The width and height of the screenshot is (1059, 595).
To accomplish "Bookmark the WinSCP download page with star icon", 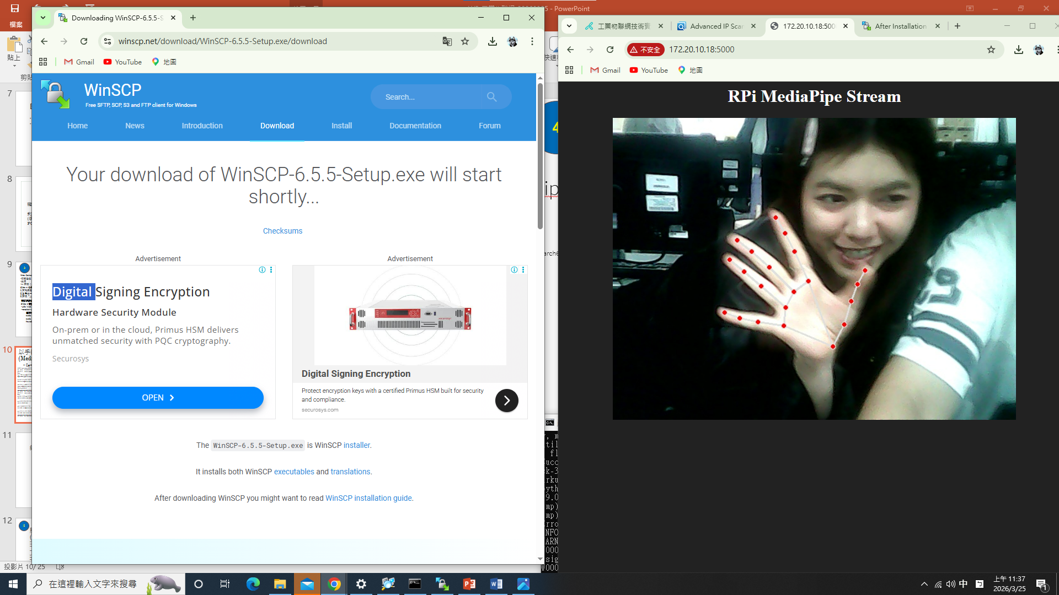I will (x=465, y=41).
